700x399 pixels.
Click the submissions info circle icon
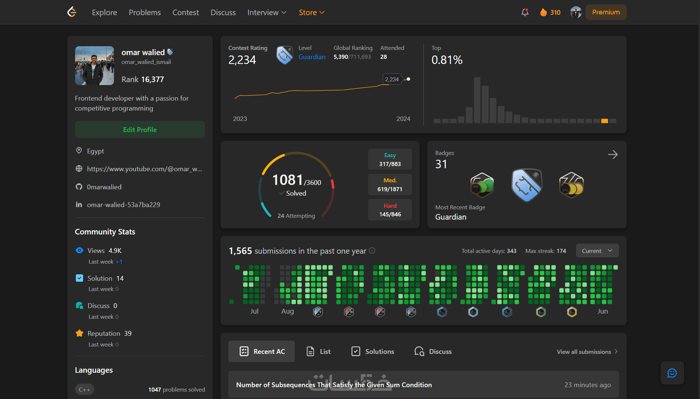[372, 251]
